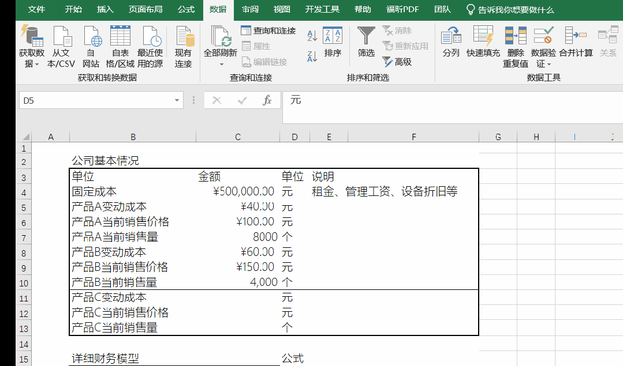Screen dimensions: 623x366
Task: Open 高级 filter options
Action: pos(397,62)
